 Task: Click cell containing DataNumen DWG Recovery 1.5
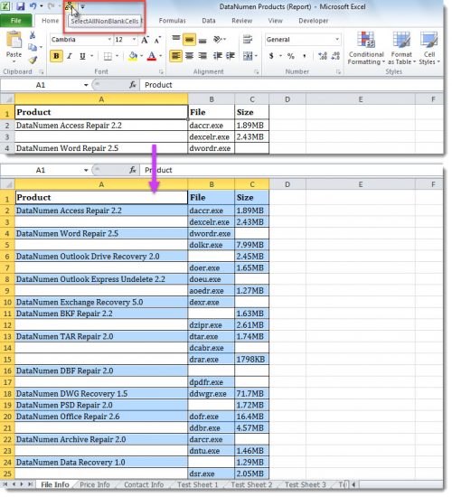pyautogui.click(x=101, y=394)
